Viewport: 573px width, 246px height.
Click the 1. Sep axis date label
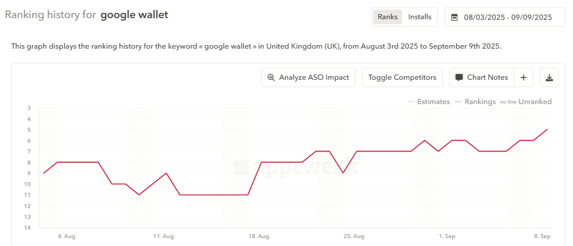tap(447, 236)
